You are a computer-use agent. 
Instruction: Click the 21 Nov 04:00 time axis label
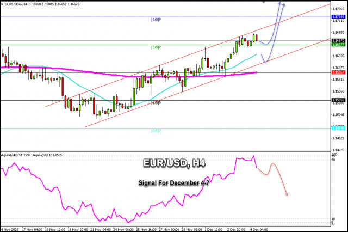pos(101,230)
